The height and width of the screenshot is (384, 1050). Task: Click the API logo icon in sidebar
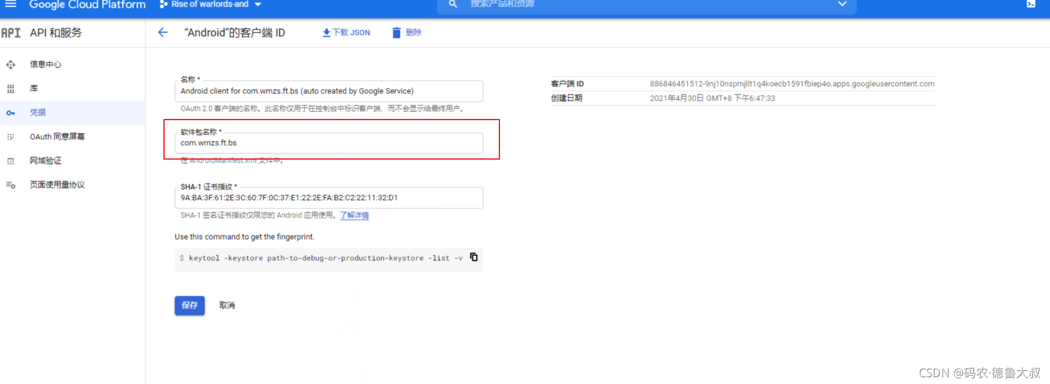pos(10,33)
